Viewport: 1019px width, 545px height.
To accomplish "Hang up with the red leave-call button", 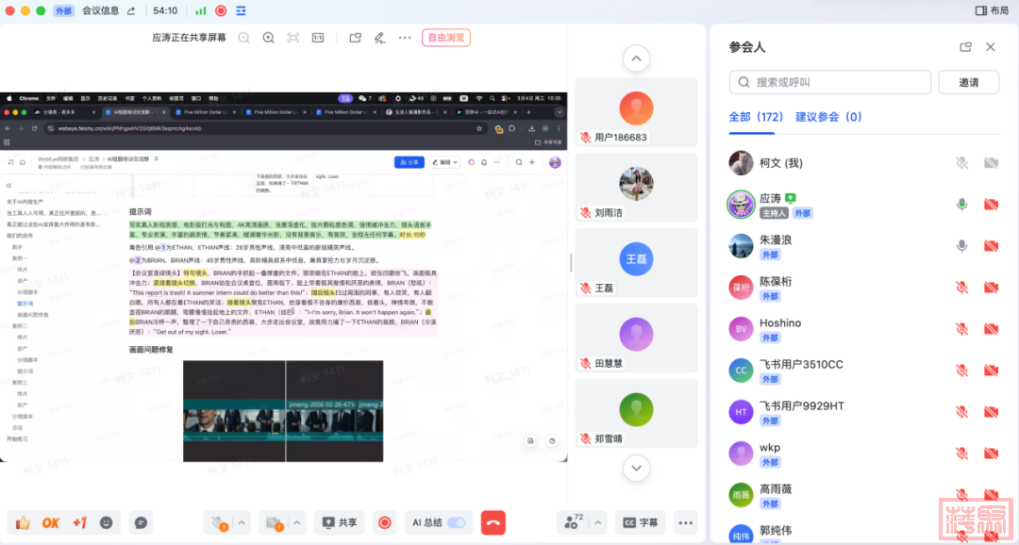I will pyautogui.click(x=493, y=522).
